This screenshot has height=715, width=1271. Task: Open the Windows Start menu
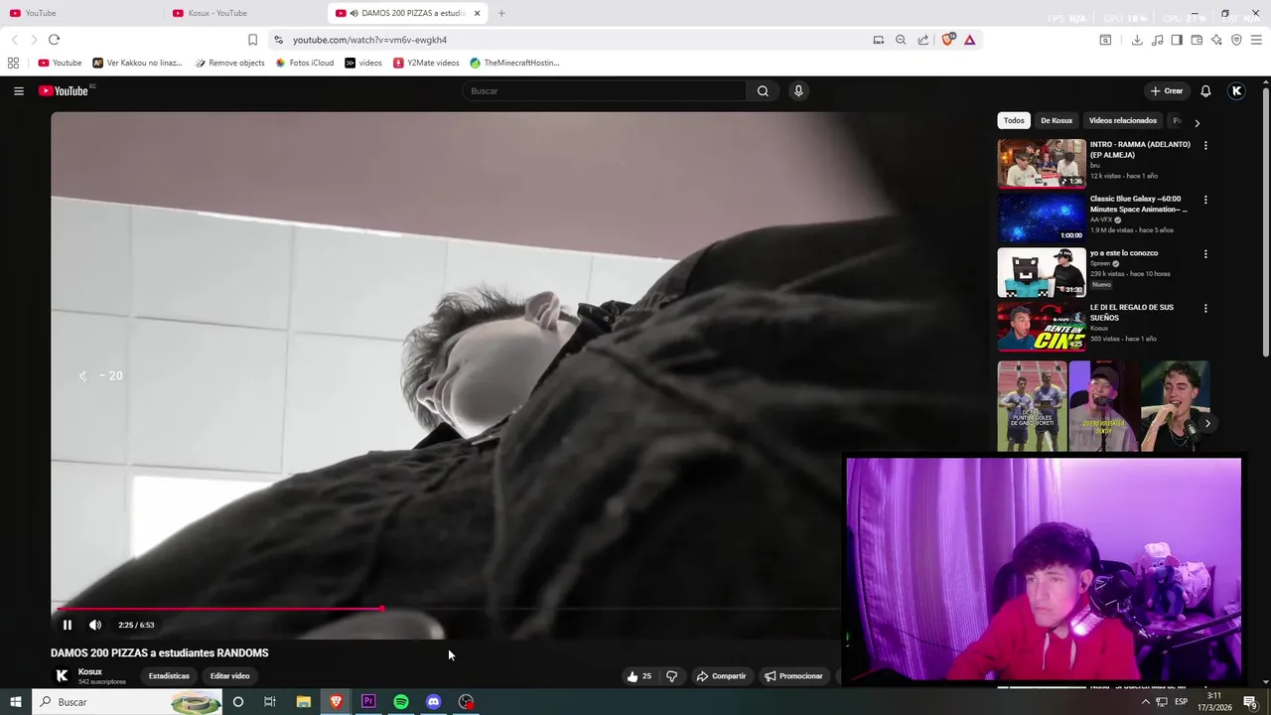click(15, 702)
